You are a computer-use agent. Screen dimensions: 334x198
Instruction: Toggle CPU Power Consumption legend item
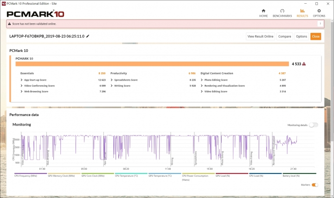coord(199,177)
